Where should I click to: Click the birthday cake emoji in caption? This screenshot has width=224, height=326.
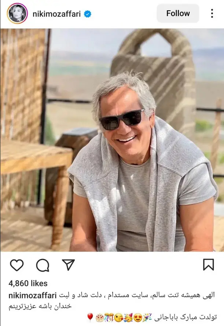coord(99,317)
